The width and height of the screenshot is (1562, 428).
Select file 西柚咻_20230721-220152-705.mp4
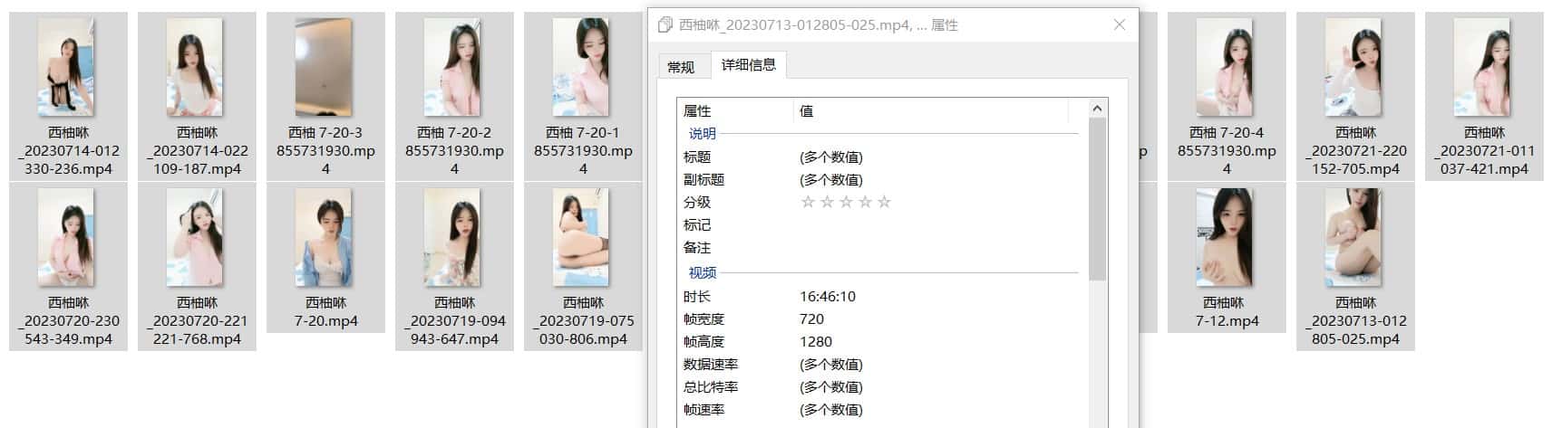point(1355,97)
